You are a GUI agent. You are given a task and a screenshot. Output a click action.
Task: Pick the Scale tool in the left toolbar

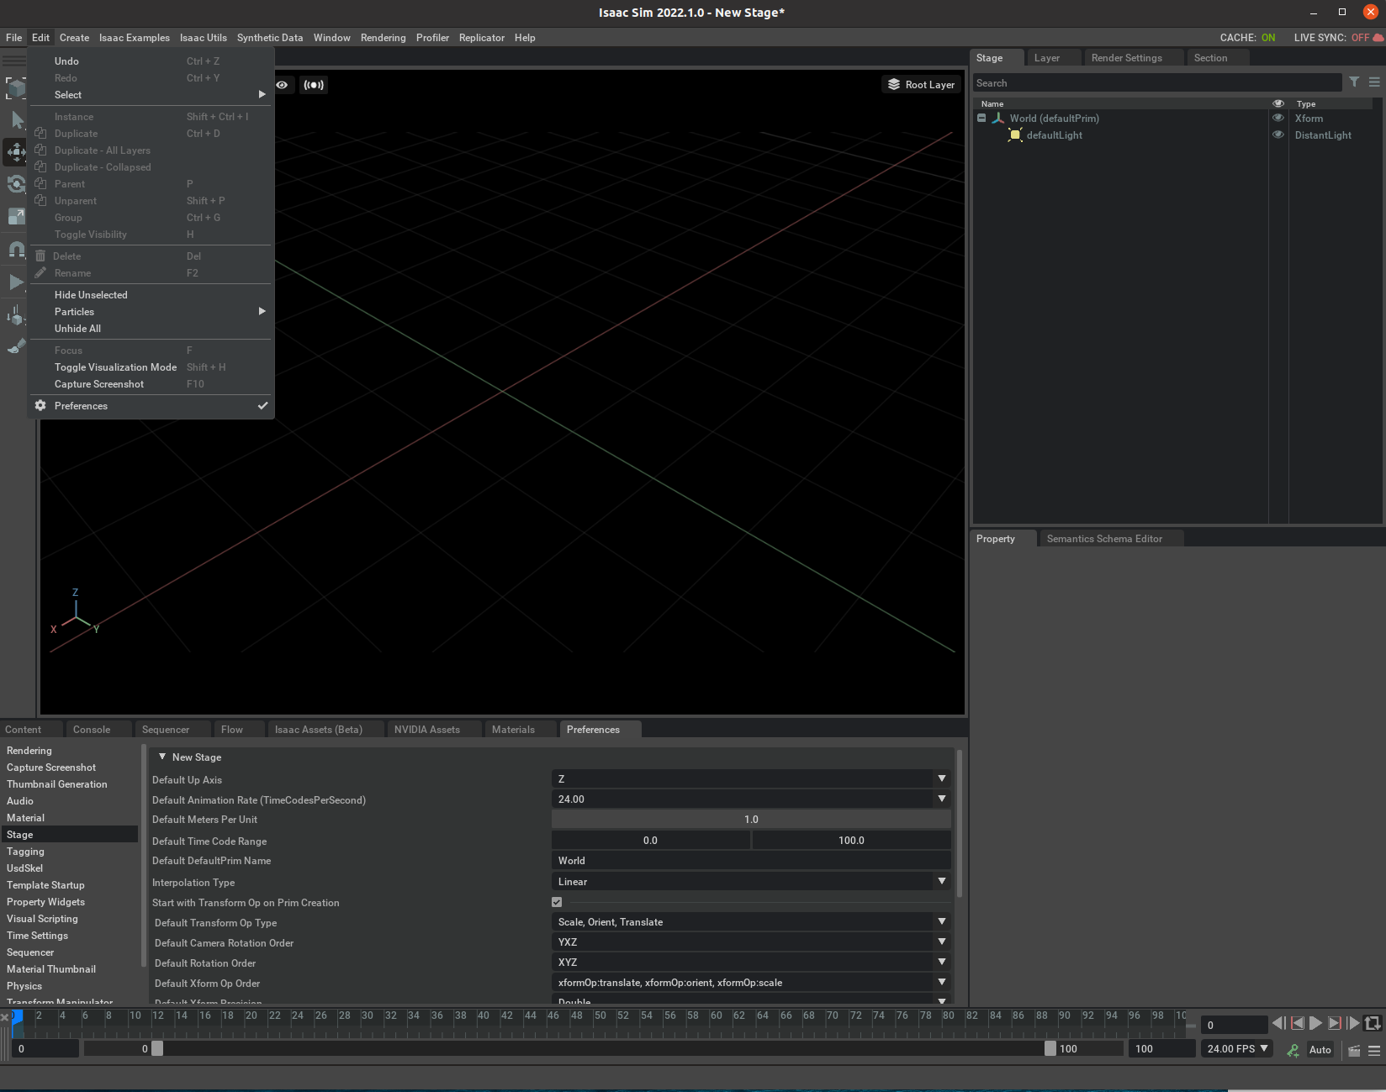click(15, 217)
